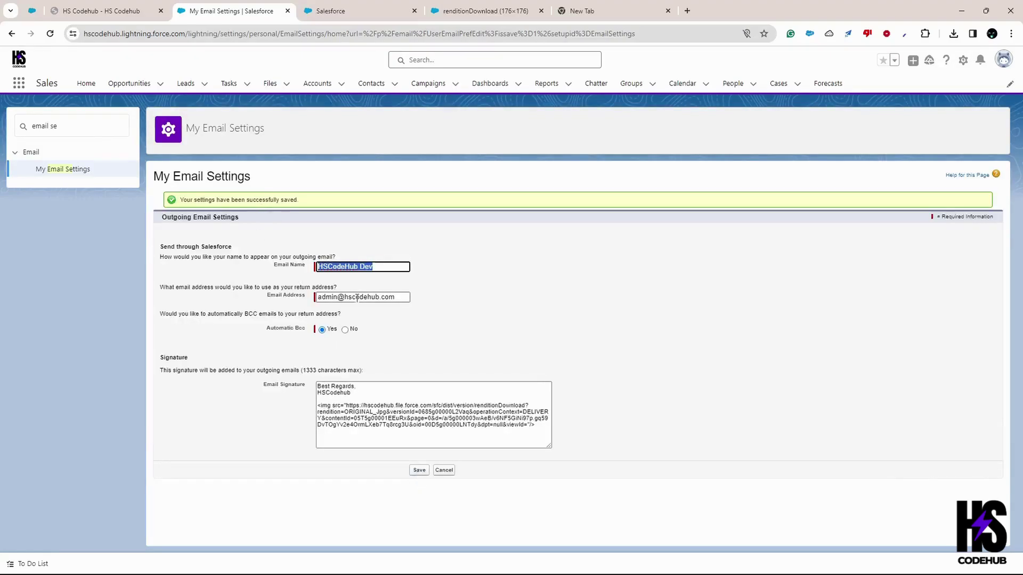Open the Chrome tab search dropdown
The width and height of the screenshot is (1023, 575).
coord(11,11)
